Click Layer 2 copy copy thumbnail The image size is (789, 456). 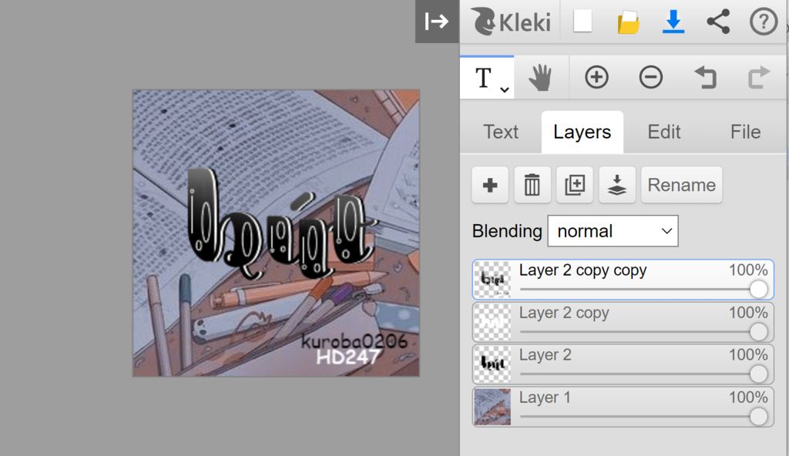[x=492, y=280]
